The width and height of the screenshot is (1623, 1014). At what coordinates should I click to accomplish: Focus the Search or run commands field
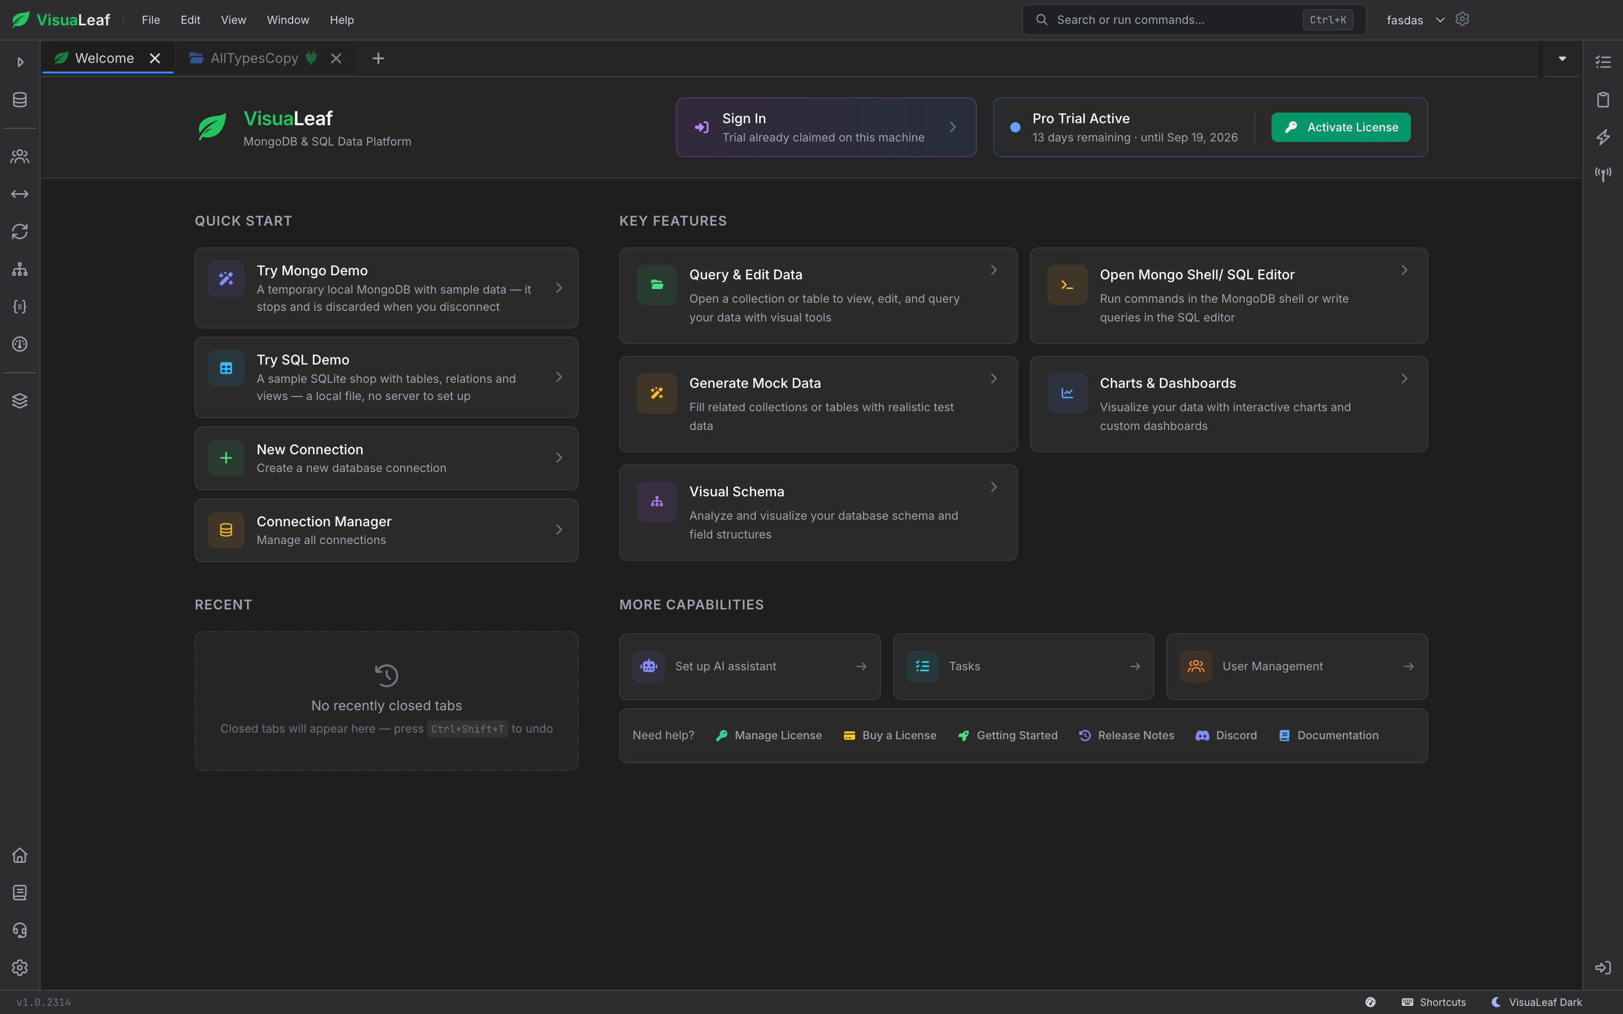point(1194,20)
